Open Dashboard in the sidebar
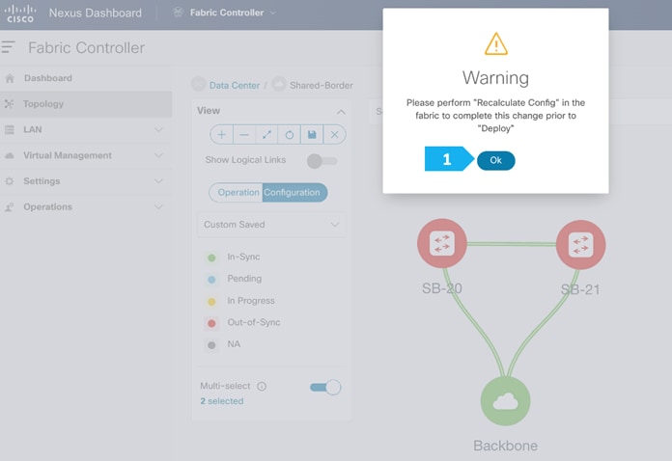The image size is (672, 461). click(x=48, y=78)
